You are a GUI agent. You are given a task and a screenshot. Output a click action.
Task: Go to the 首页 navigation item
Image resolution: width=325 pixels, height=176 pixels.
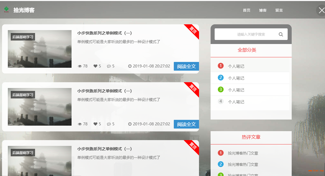coord(247,10)
